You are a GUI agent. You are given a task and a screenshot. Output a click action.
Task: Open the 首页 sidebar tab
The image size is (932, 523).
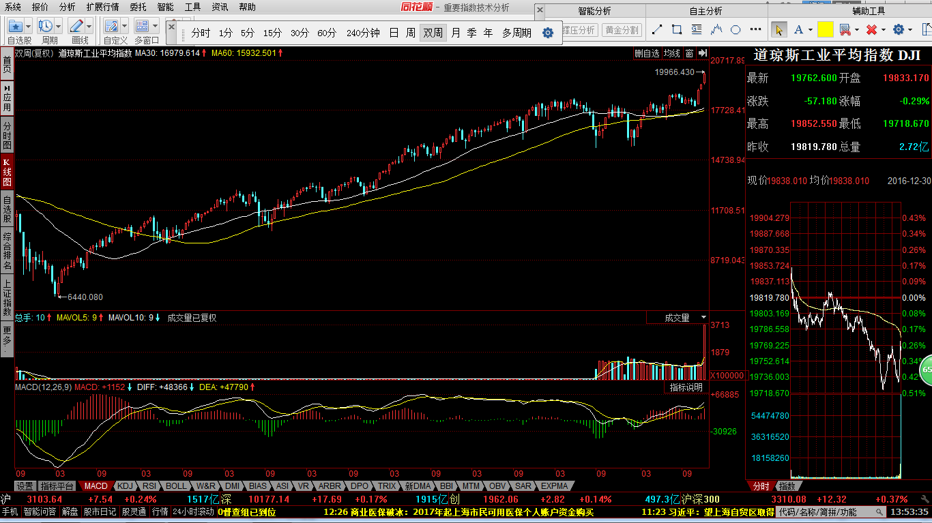pyautogui.click(x=7, y=65)
